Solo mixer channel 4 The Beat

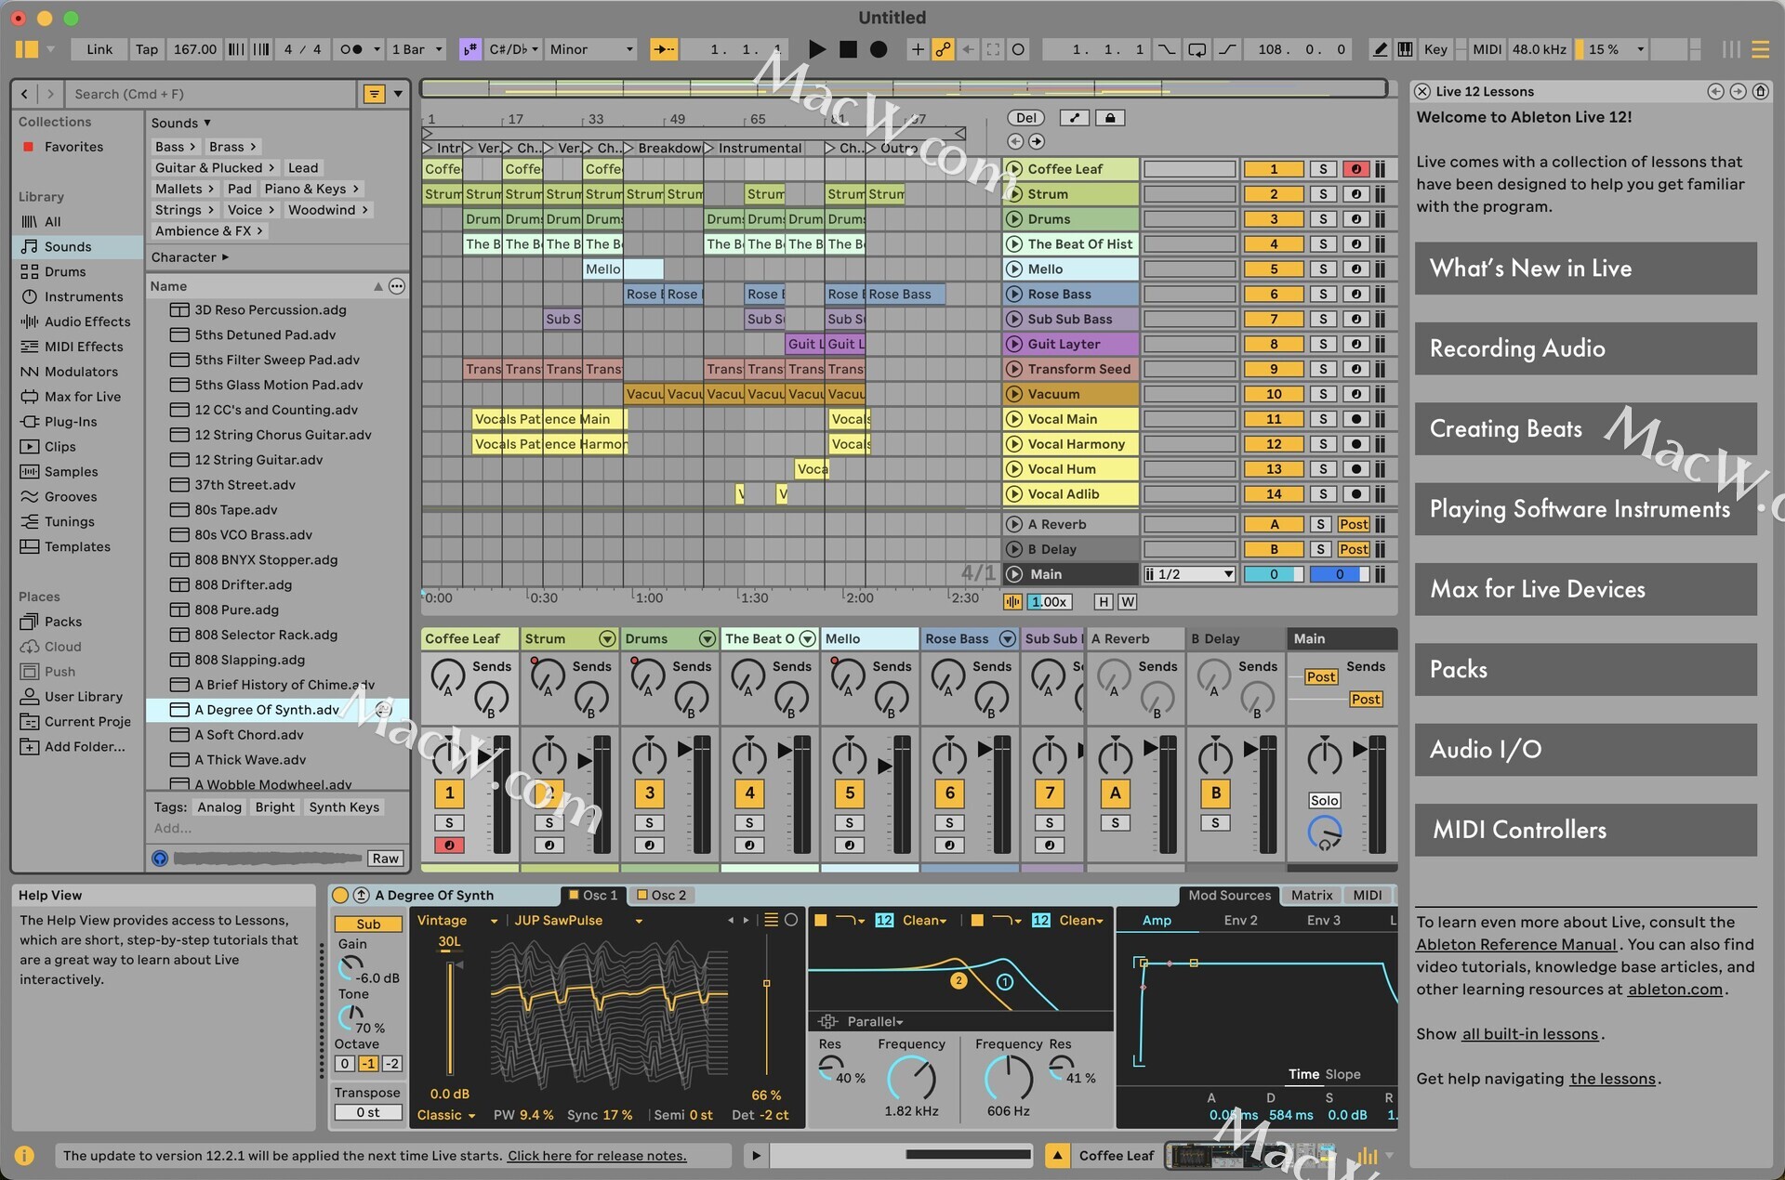749,823
